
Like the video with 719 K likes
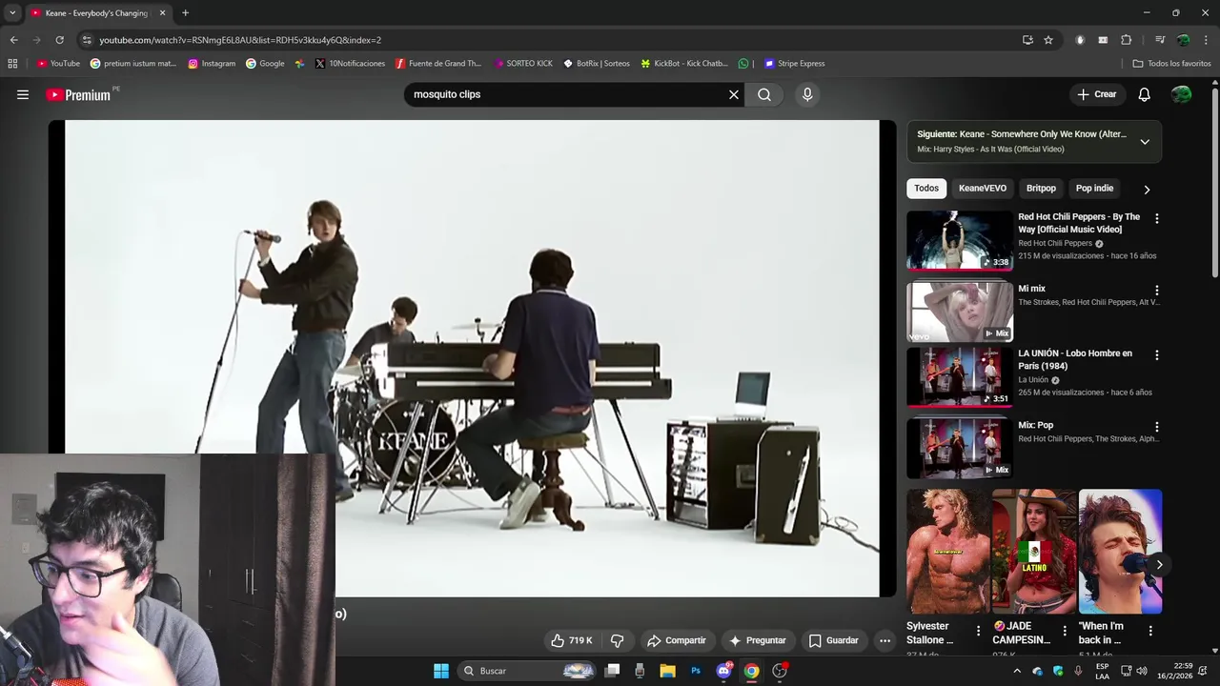(x=572, y=640)
